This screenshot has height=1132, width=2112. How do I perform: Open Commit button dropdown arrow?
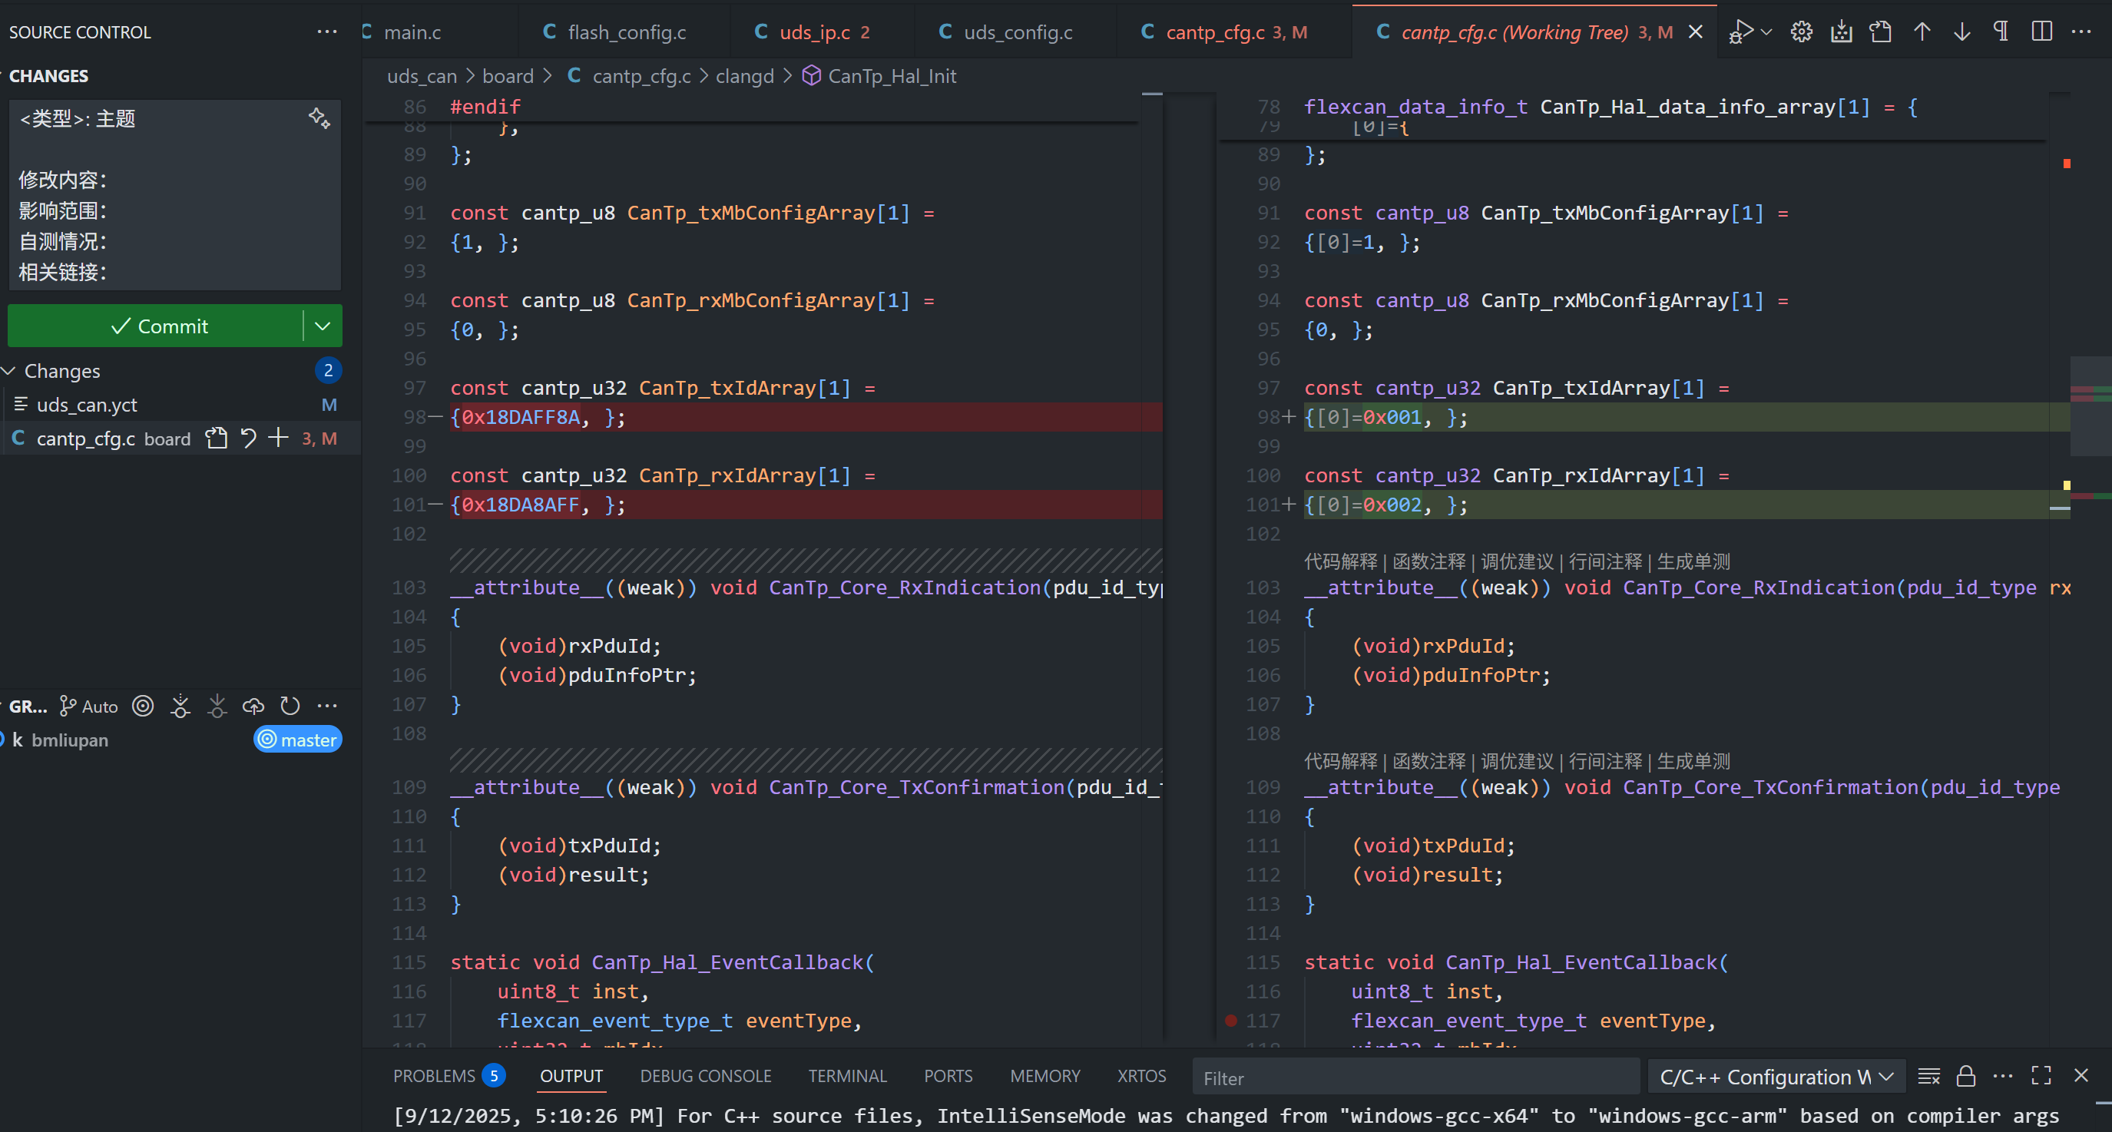pyautogui.click(x=323, y=326)
